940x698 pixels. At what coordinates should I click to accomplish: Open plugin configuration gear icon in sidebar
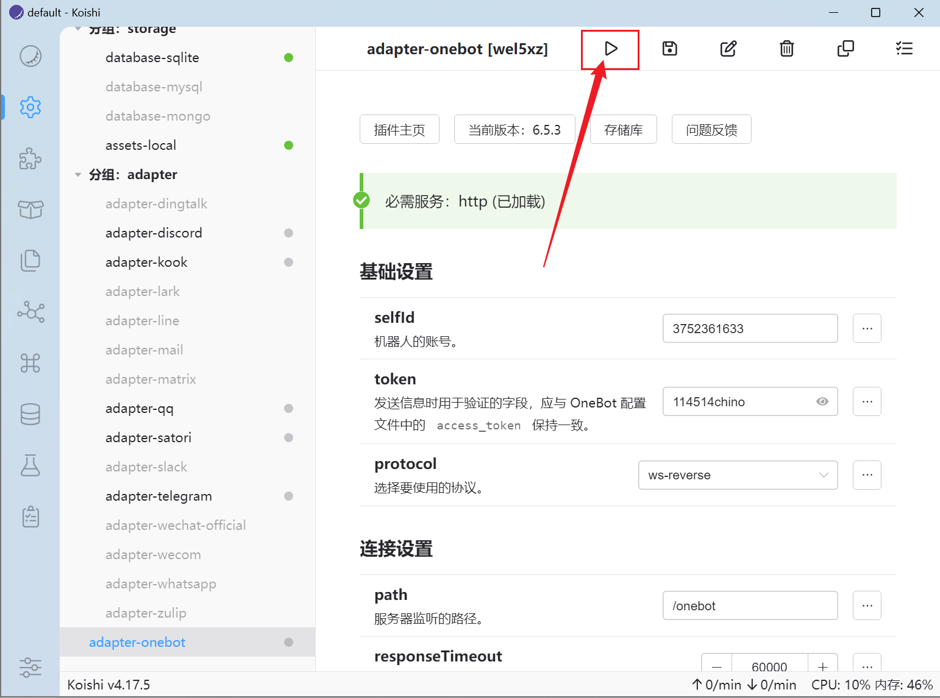[x=30, y=107]
